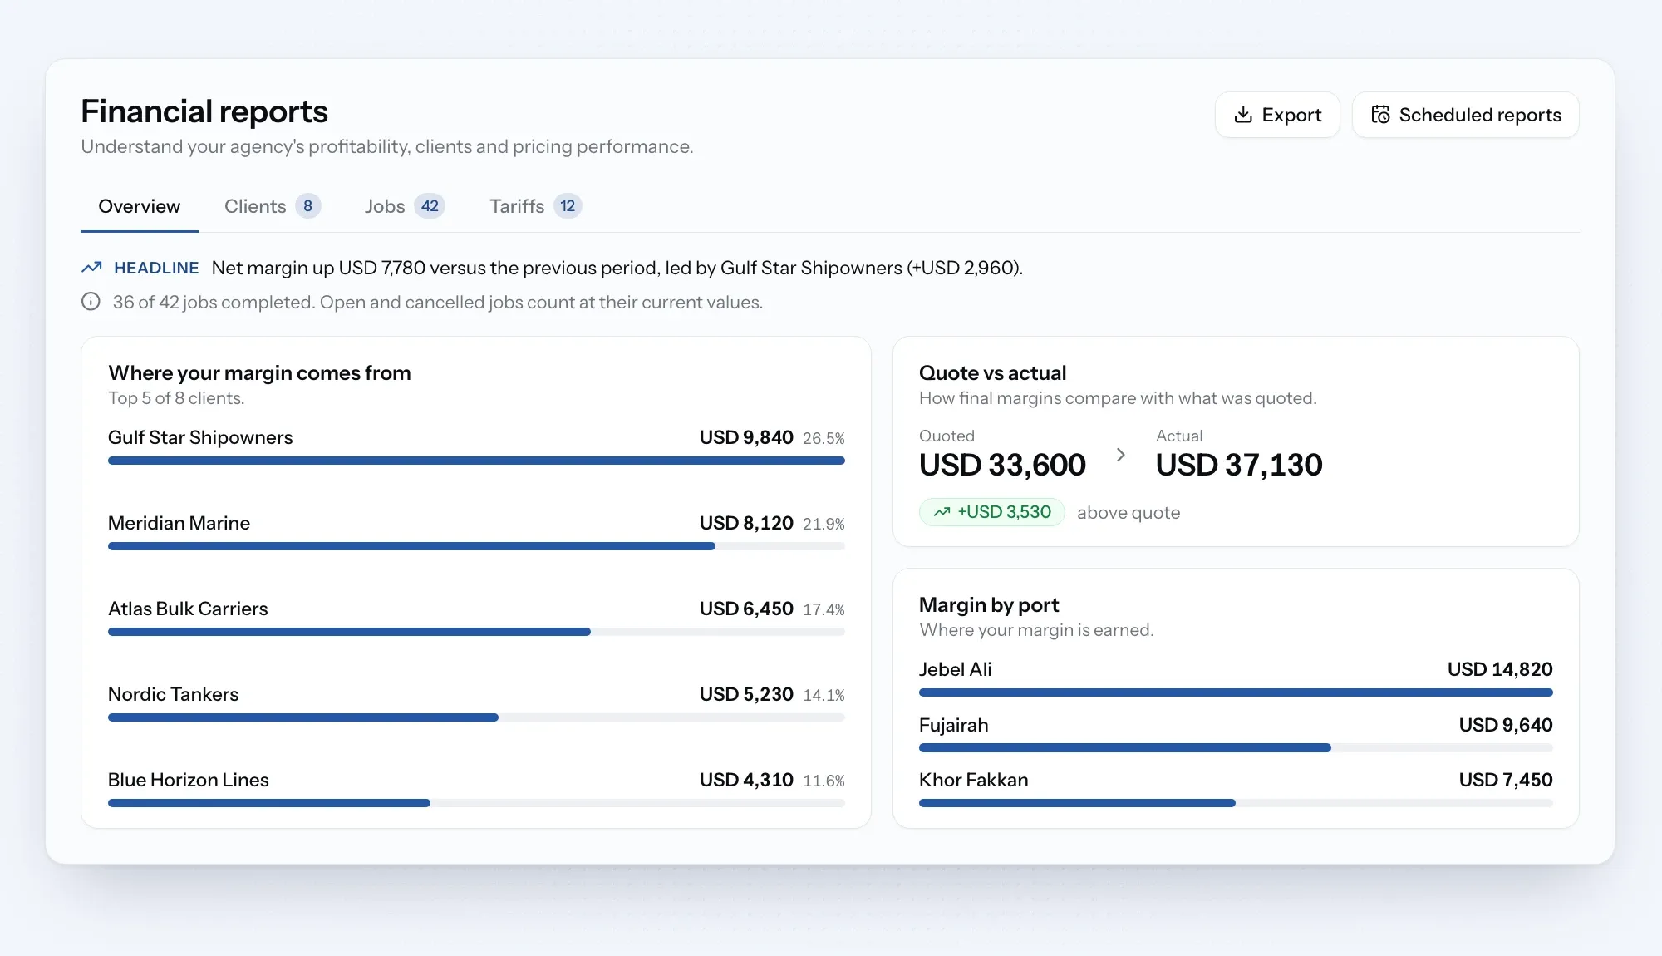Click the Margin by port heading

pos(989,605)
